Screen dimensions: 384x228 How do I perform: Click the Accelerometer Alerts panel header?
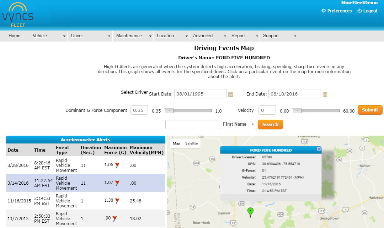(85, 140)
